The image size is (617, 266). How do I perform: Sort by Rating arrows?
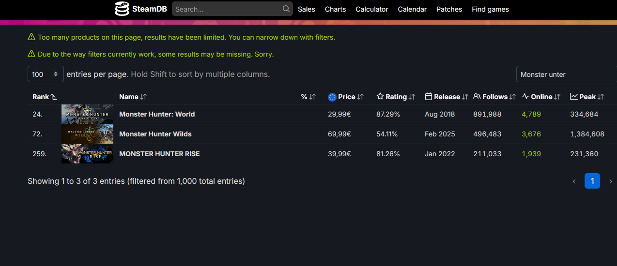[412, 97]
